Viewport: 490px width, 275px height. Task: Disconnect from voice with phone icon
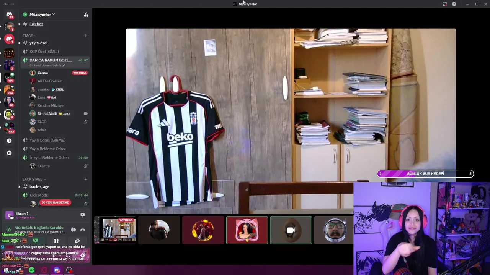tap(82, 230)
